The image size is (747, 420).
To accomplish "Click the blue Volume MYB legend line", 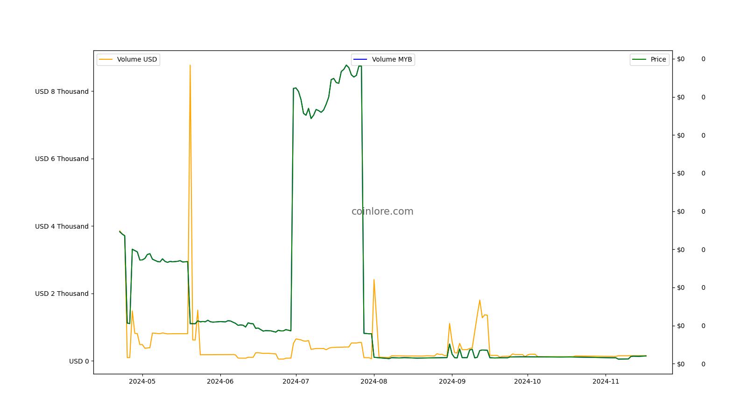I will 360,59.
